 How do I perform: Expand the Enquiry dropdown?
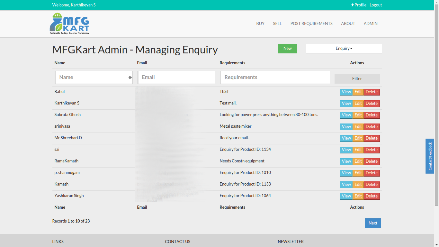point(344,49)
